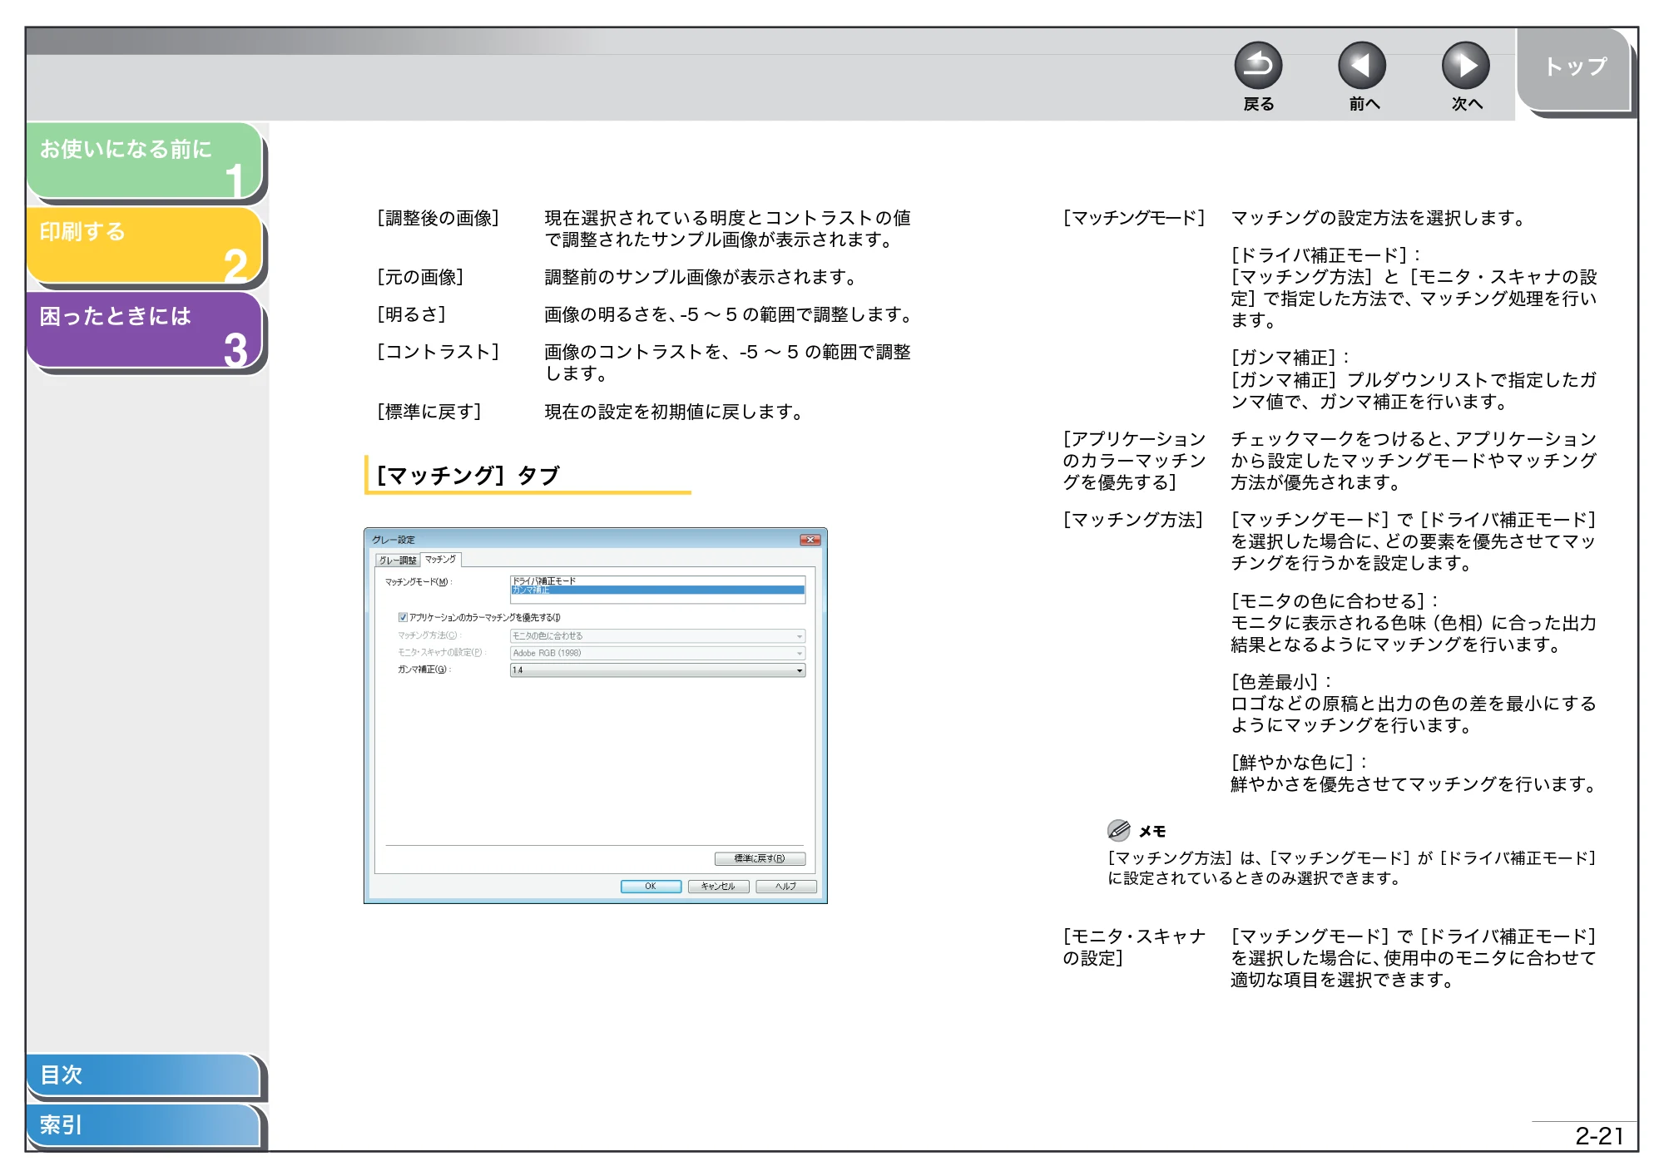Click the [マッチング方法] term in right column
This screenshot has height=1176, width=1664.
(x=1133, y=520)
